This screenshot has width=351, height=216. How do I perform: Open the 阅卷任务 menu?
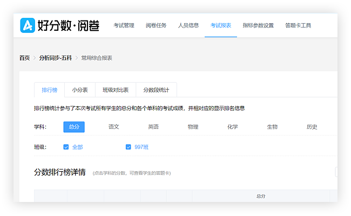tap(156, 25)
